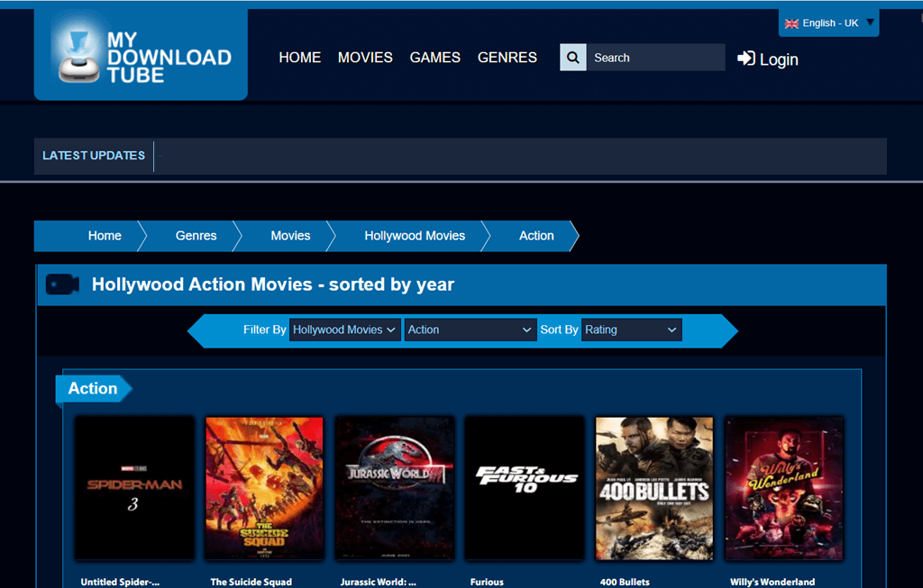Open the MOVIES menu item

point(365,58)
